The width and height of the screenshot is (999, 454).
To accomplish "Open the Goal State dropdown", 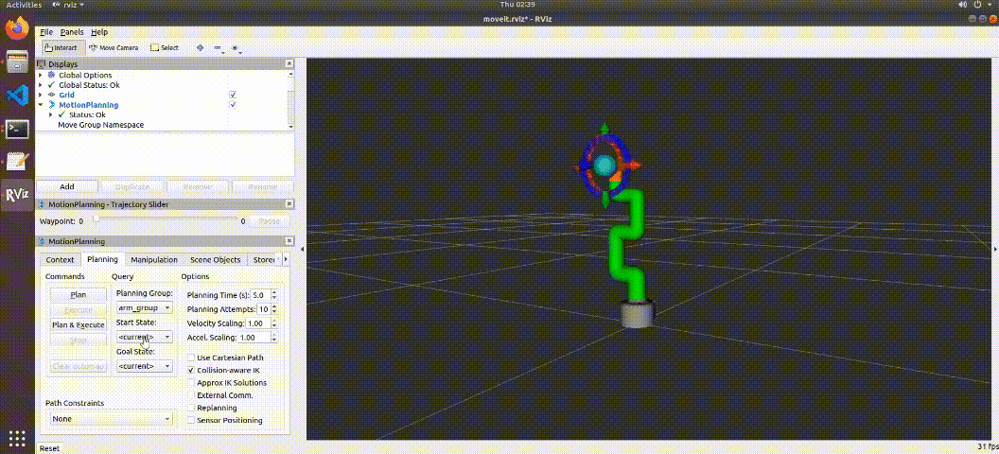I will 145,366.
